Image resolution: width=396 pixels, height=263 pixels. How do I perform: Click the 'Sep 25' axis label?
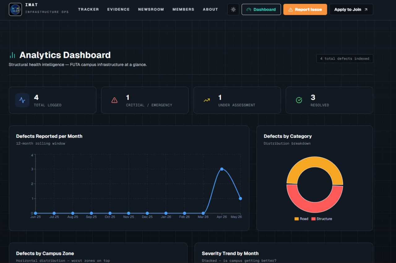pos(91,217)
